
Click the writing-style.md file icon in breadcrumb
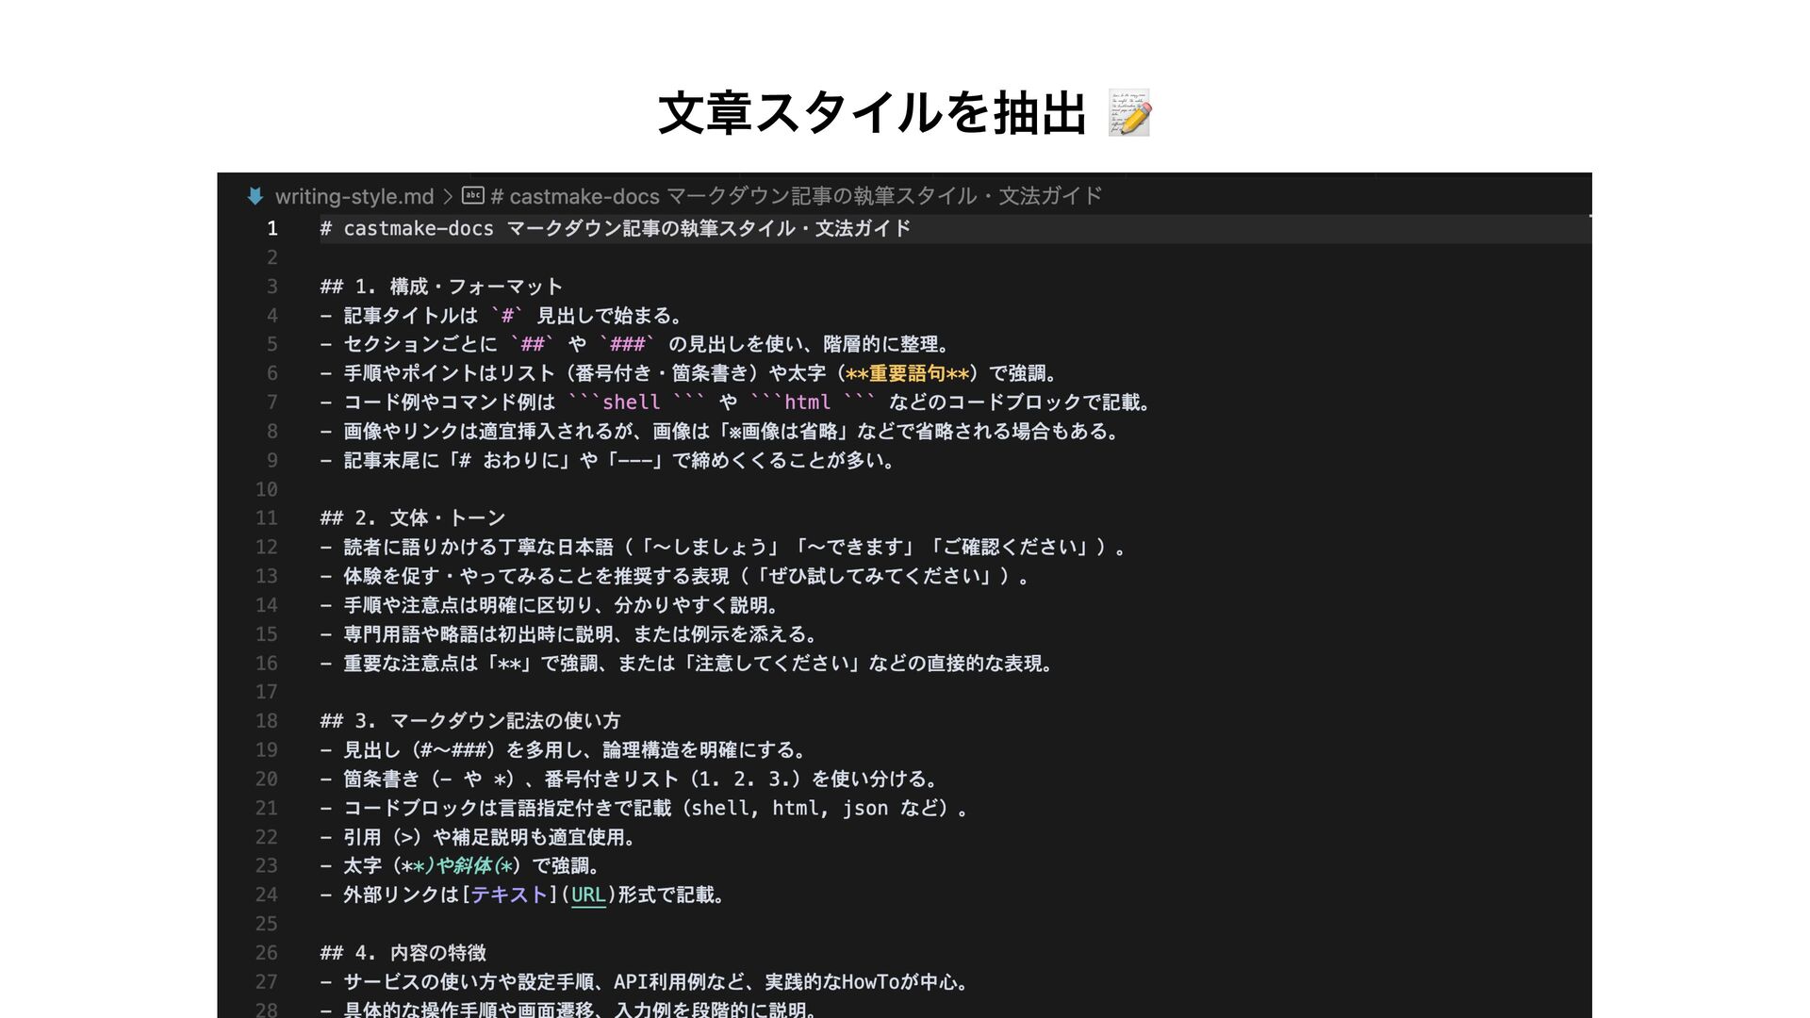[255, 196]
